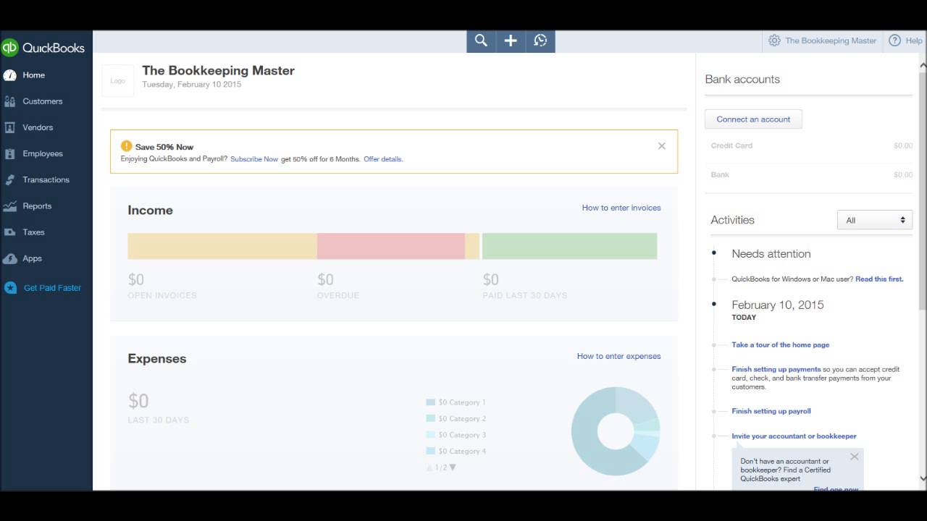Open the Customers menu item
927x521 pixels.
click(43, 101)
